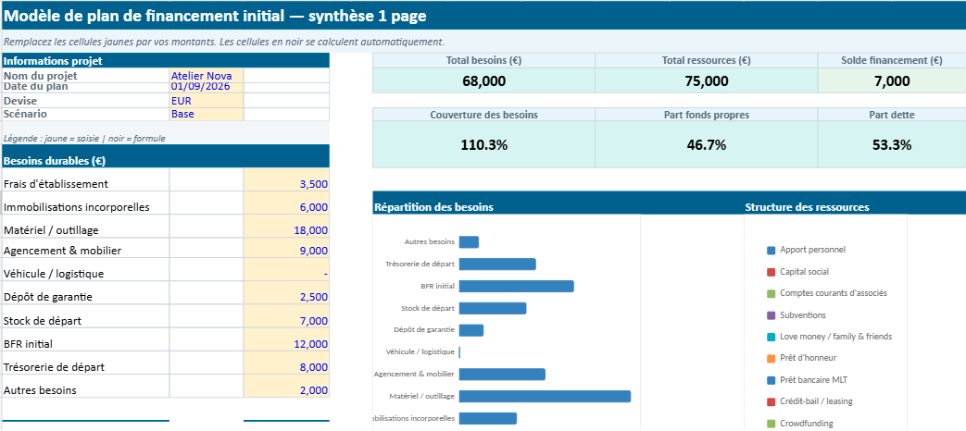
Task: Select the Frais d'établissement amount 3,500
Action: click(286, 184)
